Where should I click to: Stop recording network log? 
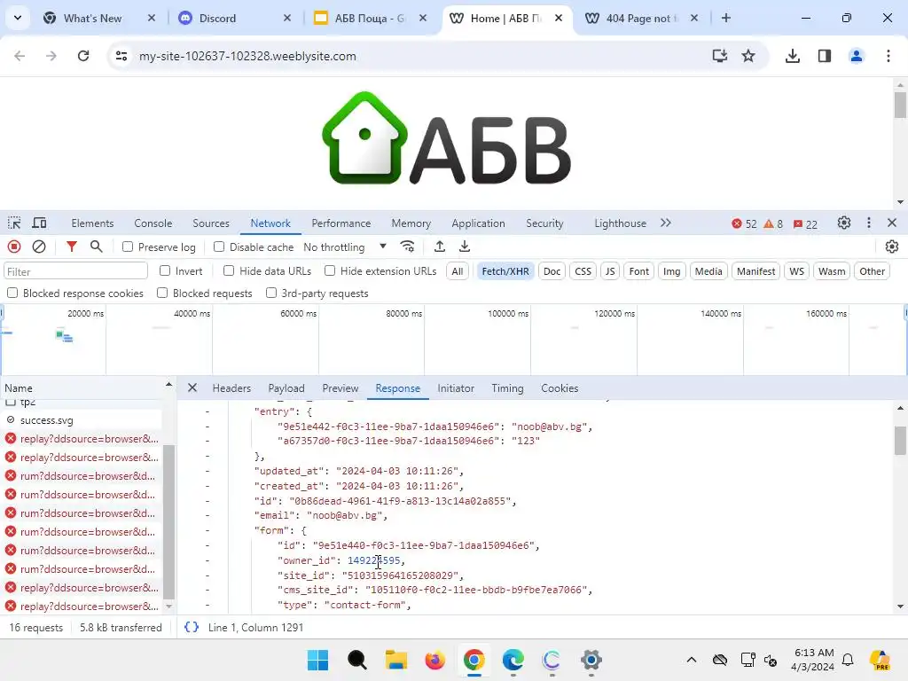click(x=14, y=247)
